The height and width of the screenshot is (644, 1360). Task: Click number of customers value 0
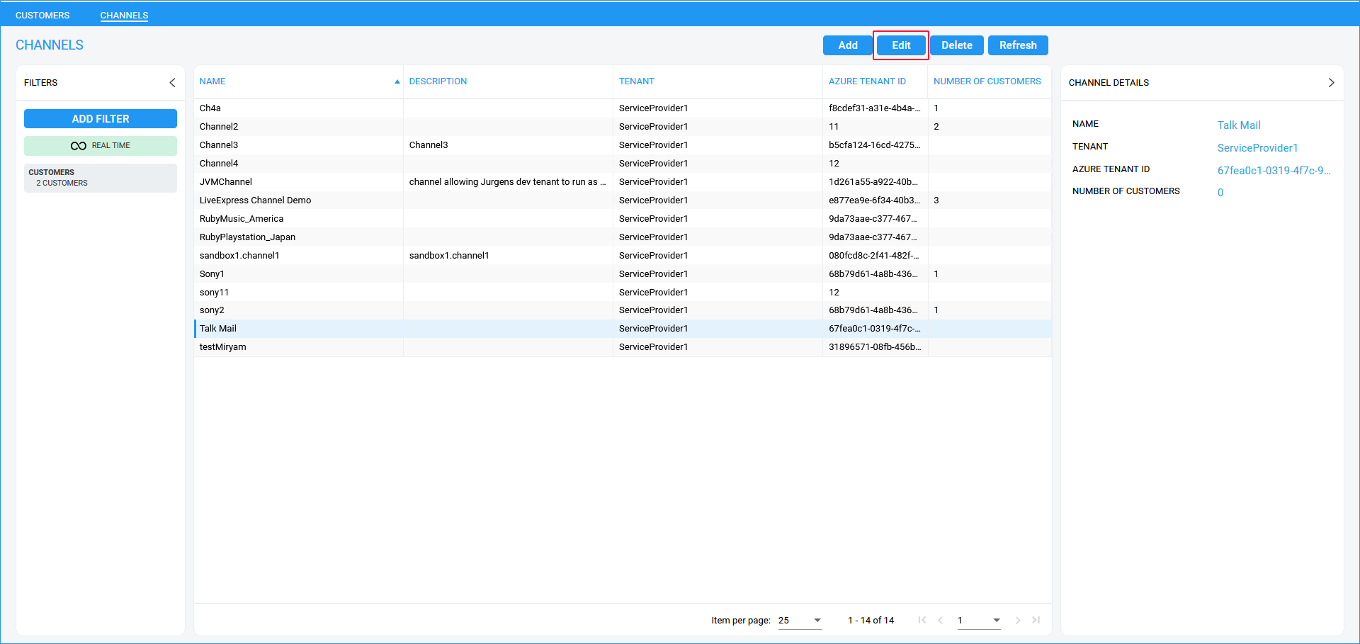1220,193
